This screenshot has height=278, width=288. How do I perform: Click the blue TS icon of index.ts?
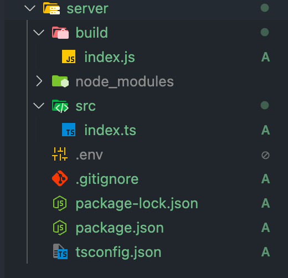(69, 130)
